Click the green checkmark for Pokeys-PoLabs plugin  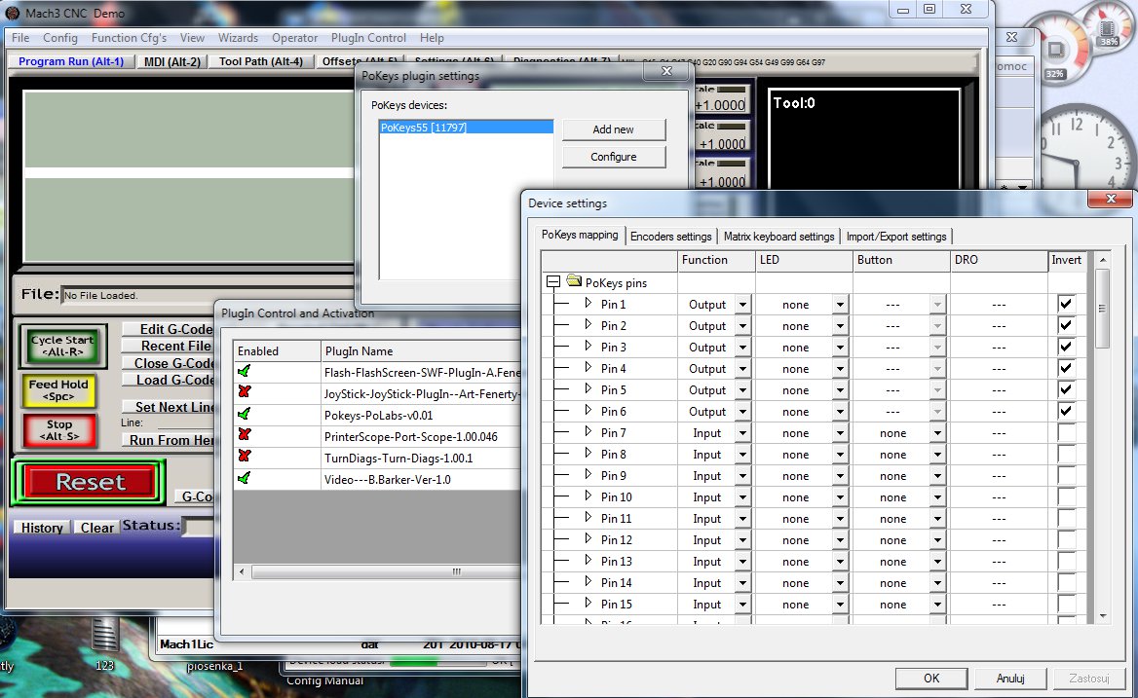pos(244,414)
